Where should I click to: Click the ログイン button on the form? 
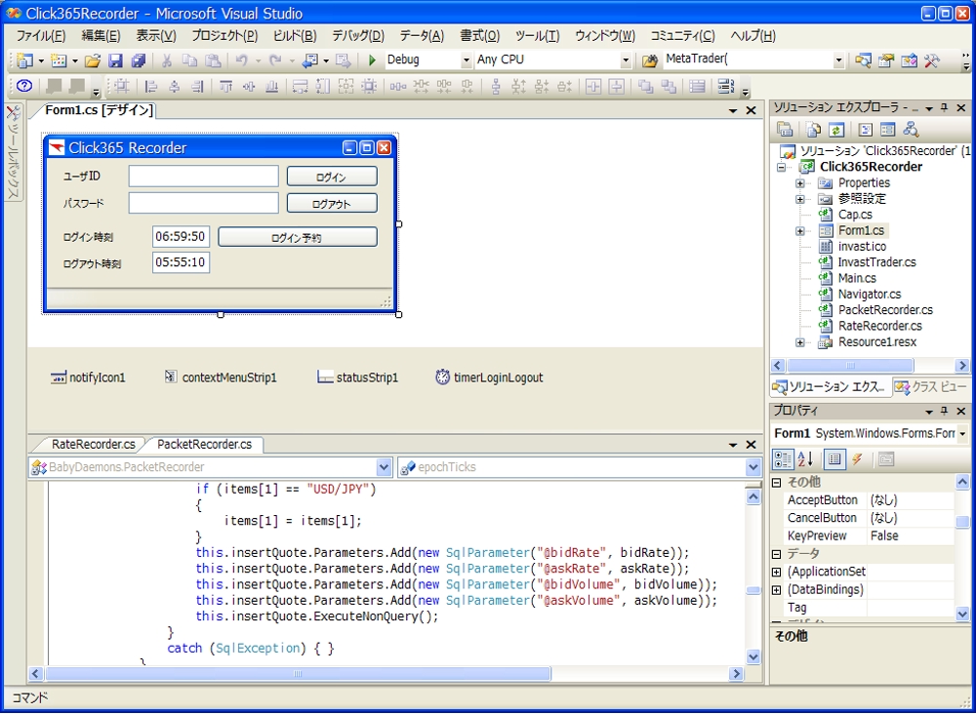pyautogui.click(x=332, y=177)
